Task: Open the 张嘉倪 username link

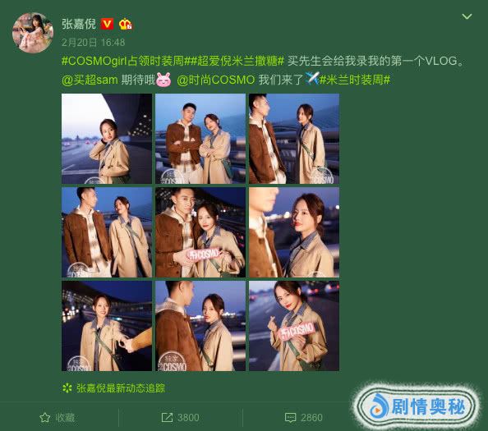Action: tap(79, 24)
